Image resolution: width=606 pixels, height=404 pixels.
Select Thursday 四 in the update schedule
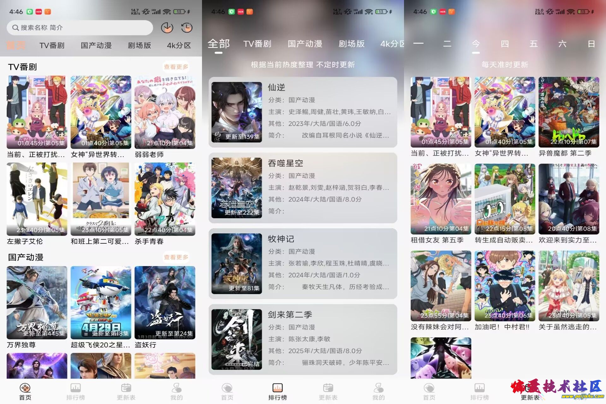[505, 44]
